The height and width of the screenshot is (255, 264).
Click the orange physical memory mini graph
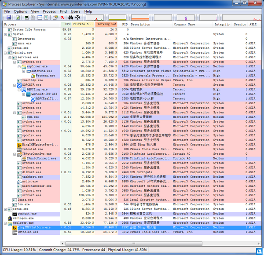(140, 18)
